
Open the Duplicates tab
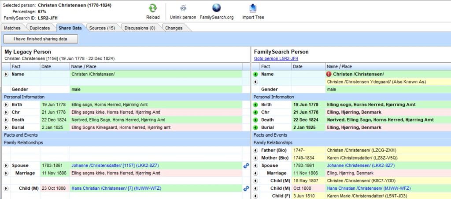[40, 28]
